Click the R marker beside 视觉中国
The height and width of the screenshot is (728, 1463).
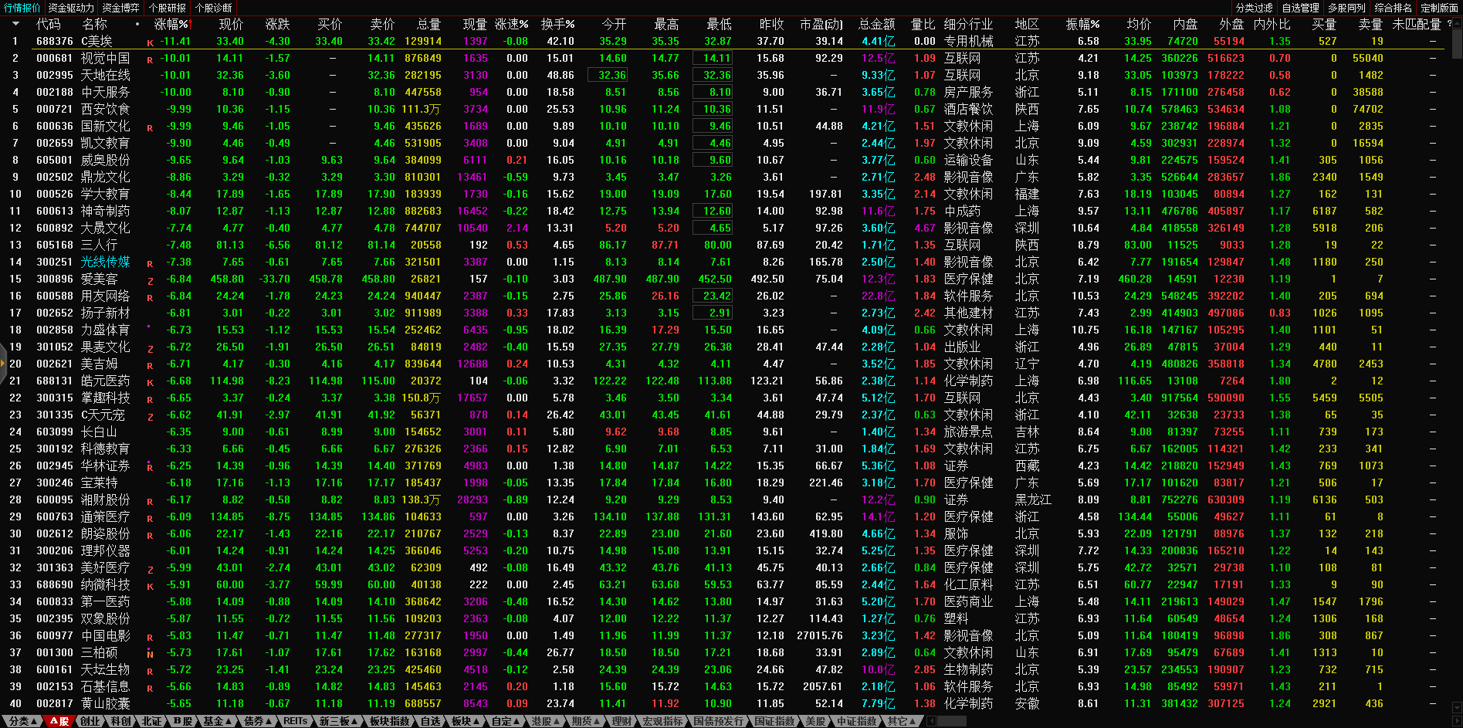tap(150, 59)
